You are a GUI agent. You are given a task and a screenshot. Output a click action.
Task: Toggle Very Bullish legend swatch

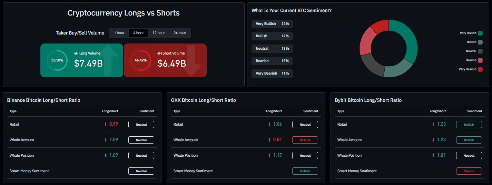pyautogui.click(x=480, y=33)
